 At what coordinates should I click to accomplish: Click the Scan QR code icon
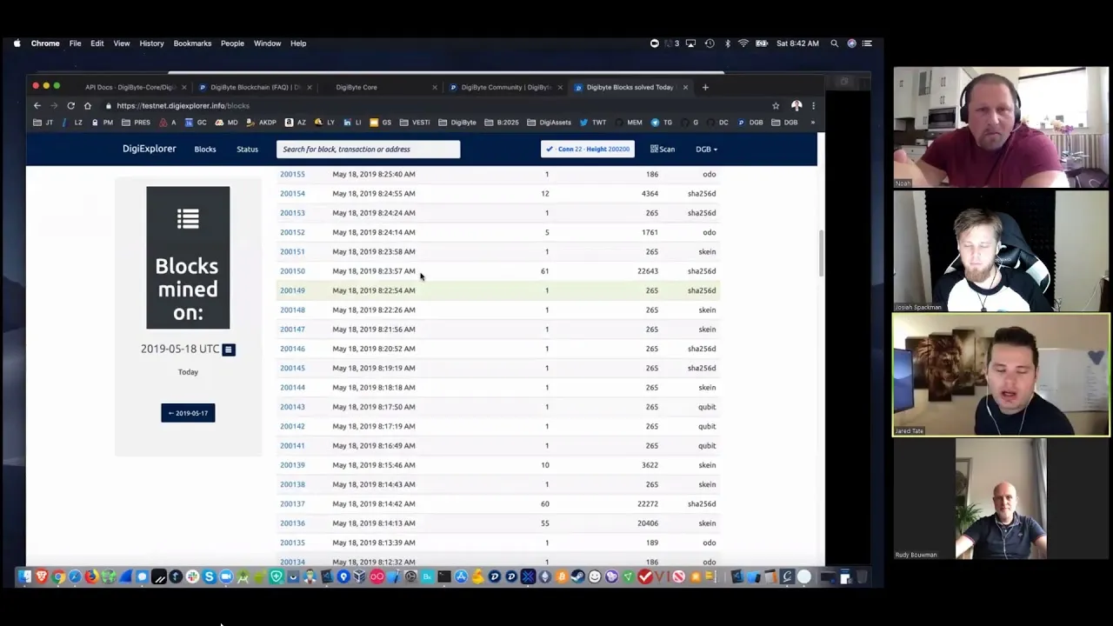click(663, 149)
